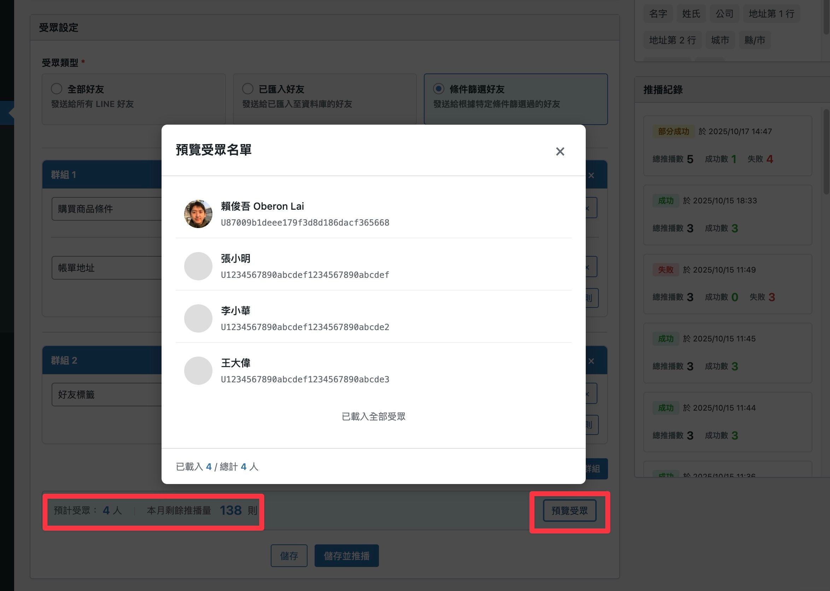
Task: Select the 已匯入好友 radio option
Action: point(248,89)
